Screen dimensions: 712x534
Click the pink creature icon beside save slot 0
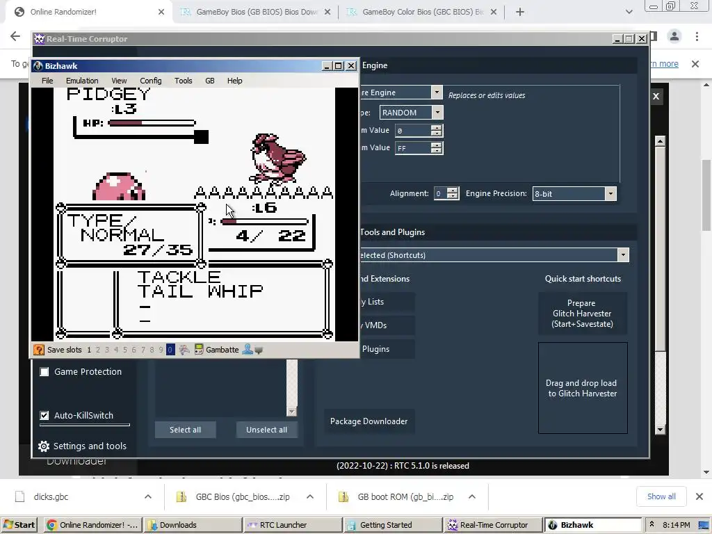tap(184, 350)
